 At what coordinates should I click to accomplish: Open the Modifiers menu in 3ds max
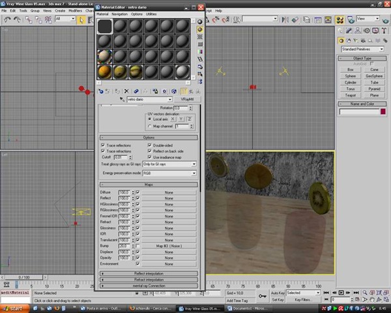(75, 10)
